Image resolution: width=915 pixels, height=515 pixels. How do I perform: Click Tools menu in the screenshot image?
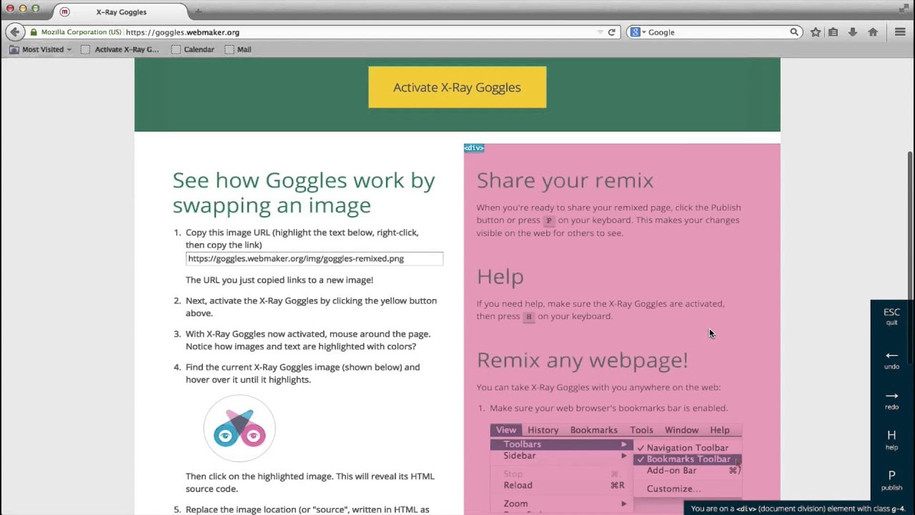click(641, 430)
